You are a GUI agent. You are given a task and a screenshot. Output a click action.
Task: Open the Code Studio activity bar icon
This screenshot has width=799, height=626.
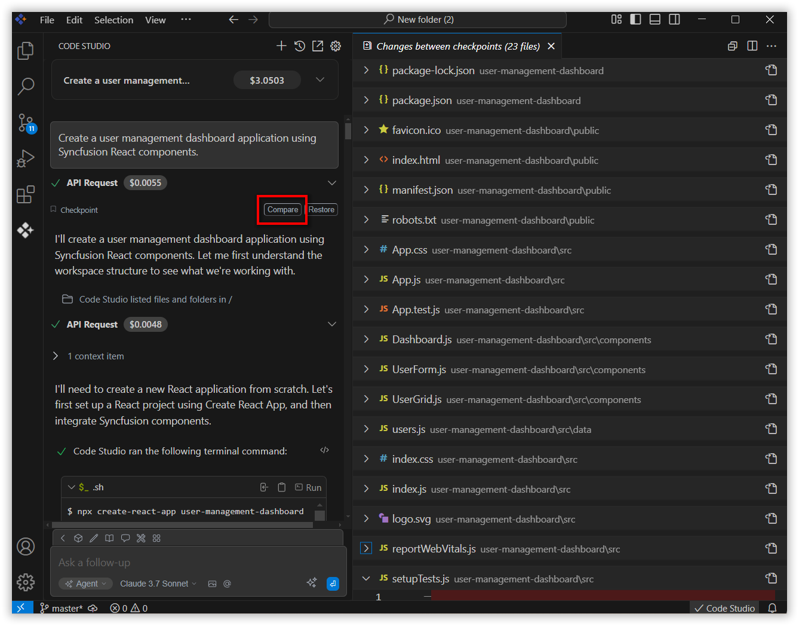pos(25,230)
